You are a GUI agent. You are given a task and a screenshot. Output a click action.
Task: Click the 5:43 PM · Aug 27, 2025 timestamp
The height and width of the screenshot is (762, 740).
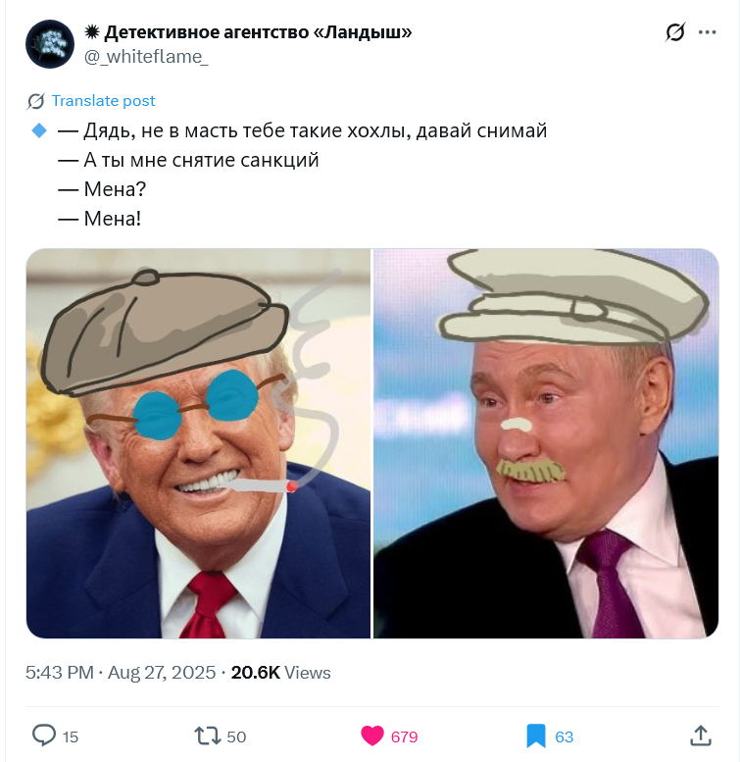pyautogui.click(x=121, y=673)
